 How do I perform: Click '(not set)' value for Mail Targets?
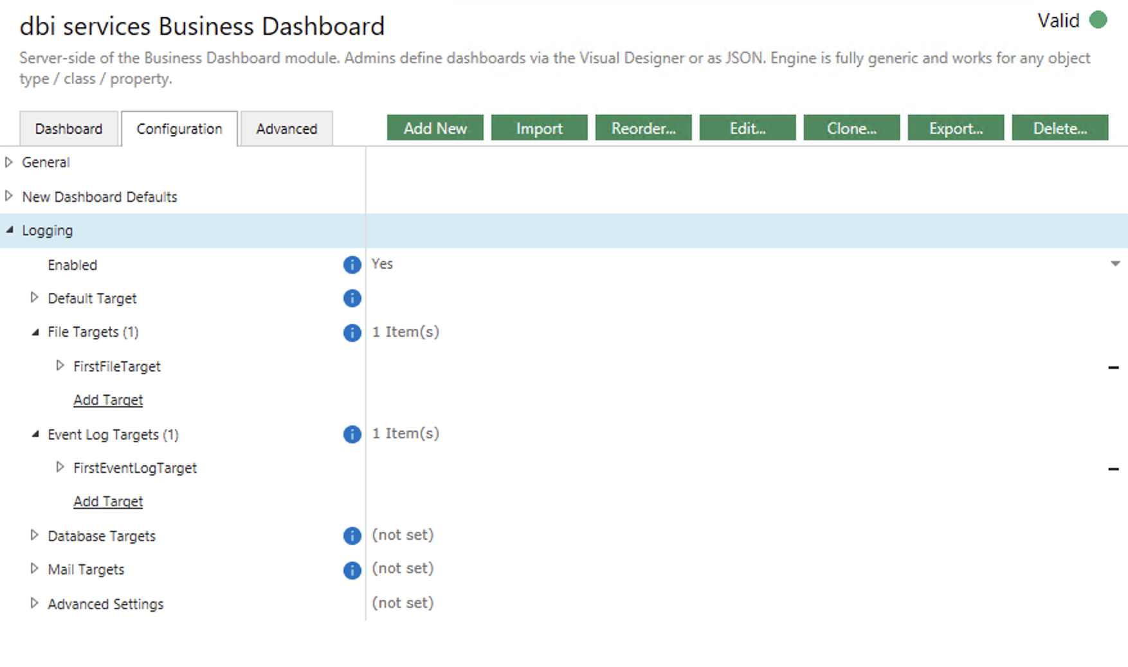pyautogui.click(x=403, y=569)
